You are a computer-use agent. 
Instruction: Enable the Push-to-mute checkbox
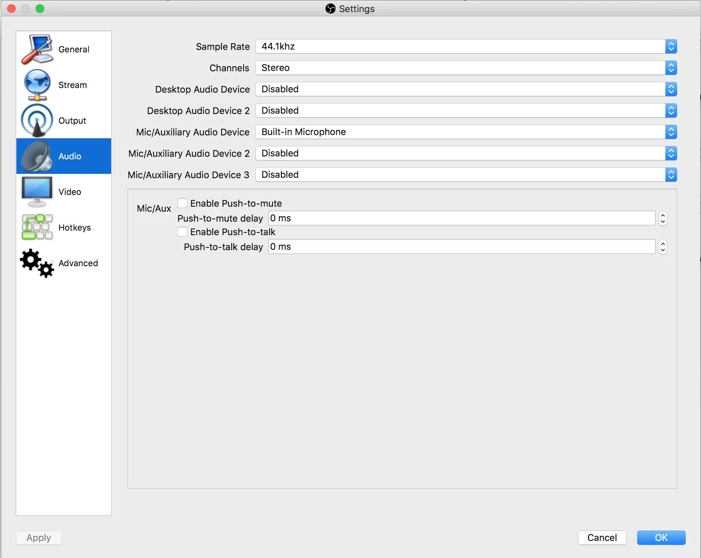coord(182,203)
